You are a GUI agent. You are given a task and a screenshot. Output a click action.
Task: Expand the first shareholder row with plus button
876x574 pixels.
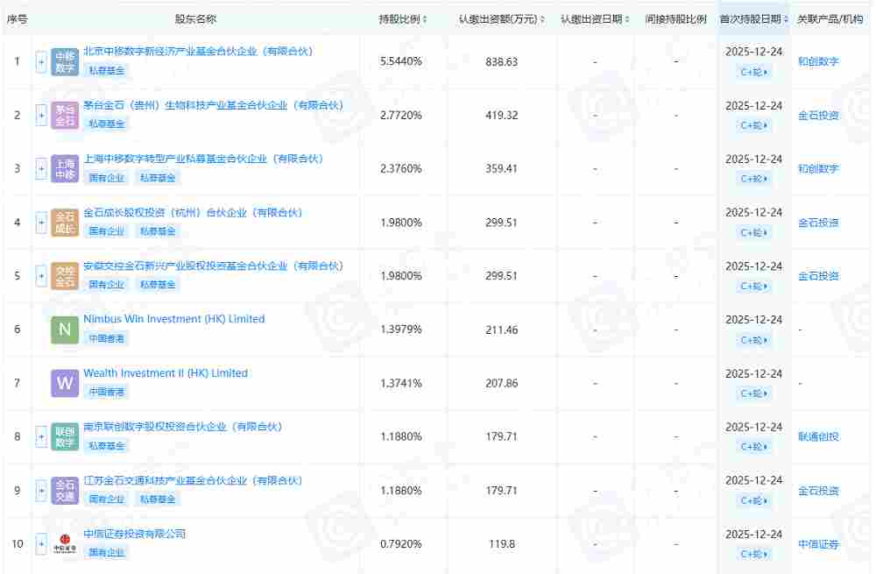tap(41, 61)
